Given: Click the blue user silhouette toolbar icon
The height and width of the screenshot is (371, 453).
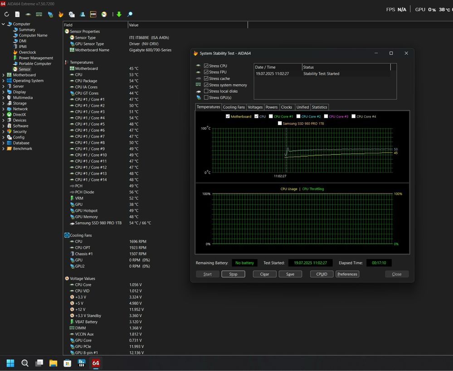Looking at the screenshot, I should pyautogui.click(x=83, y=14).
